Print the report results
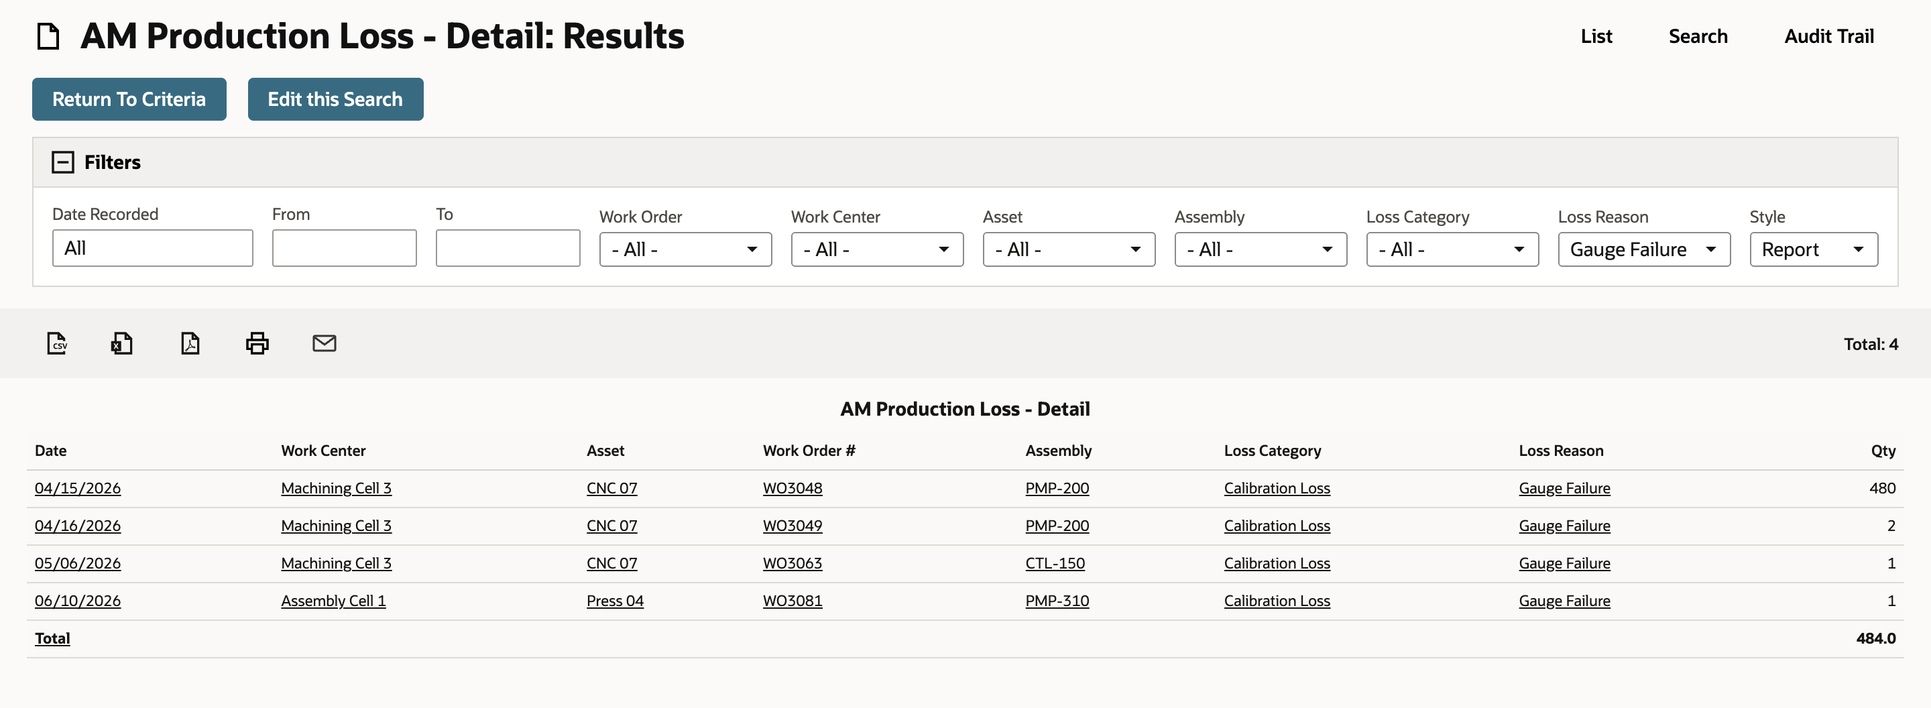 tap(257, 343)
